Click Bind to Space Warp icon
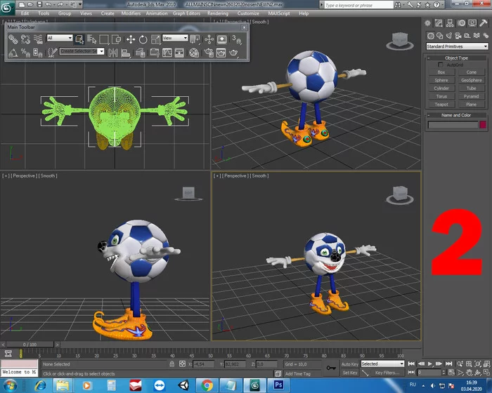Viewport: 492px width, 393px height. click(38, 39)
